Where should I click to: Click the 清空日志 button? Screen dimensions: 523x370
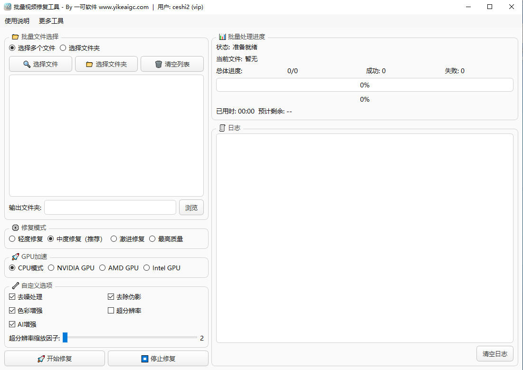[495, 353]
